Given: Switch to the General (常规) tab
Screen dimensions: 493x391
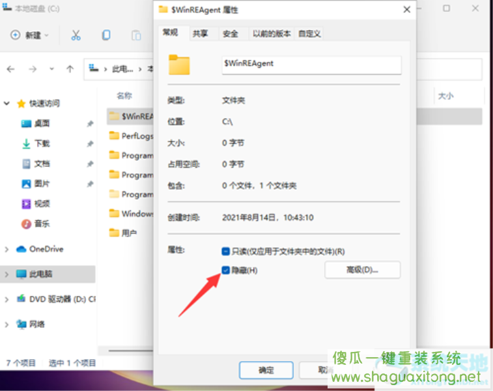Looking at the screenshot, I should coord(171,33).
